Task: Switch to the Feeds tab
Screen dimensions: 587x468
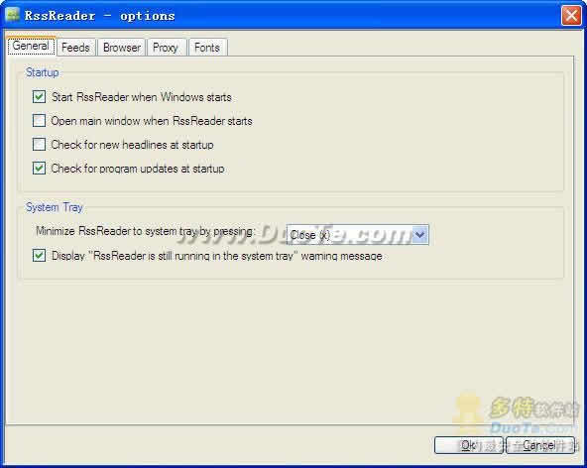Action: point(75,48)
